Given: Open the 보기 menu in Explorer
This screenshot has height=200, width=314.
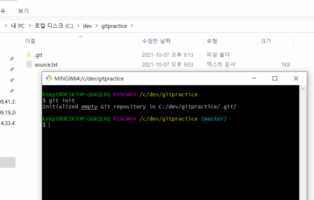Looking at the screenshot, I should point(24,11).
